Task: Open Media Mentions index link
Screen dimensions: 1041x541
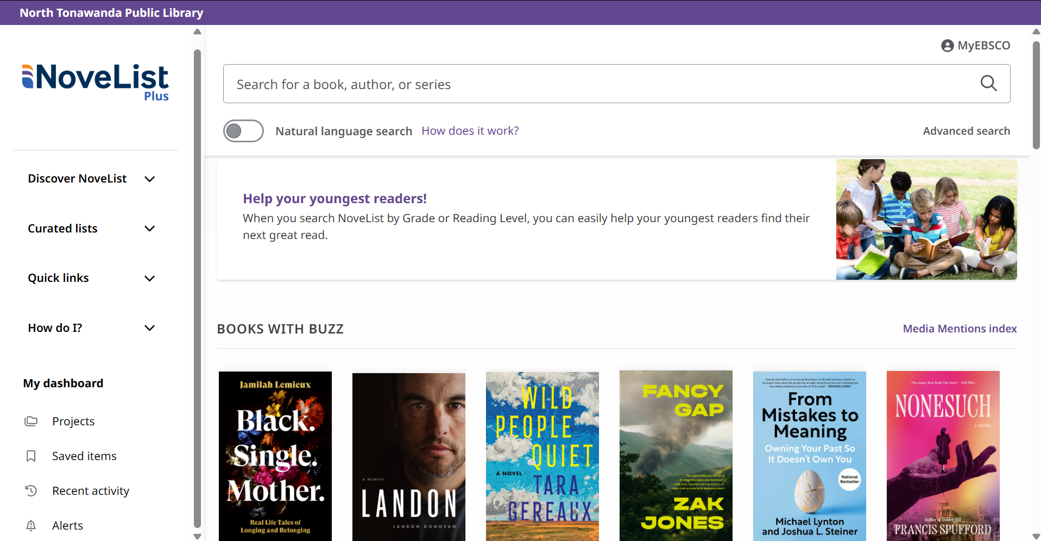Action: [x=960, y=329]
